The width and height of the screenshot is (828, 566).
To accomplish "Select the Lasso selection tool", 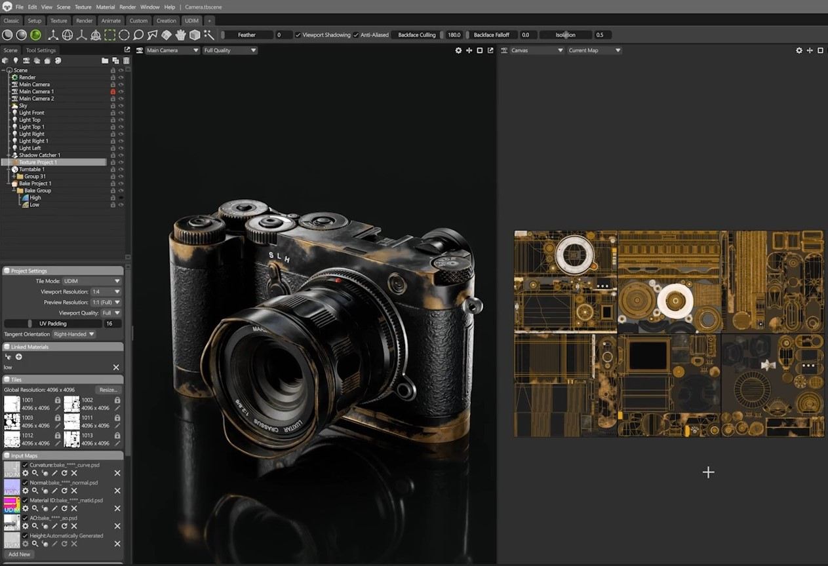I will 138,34.
